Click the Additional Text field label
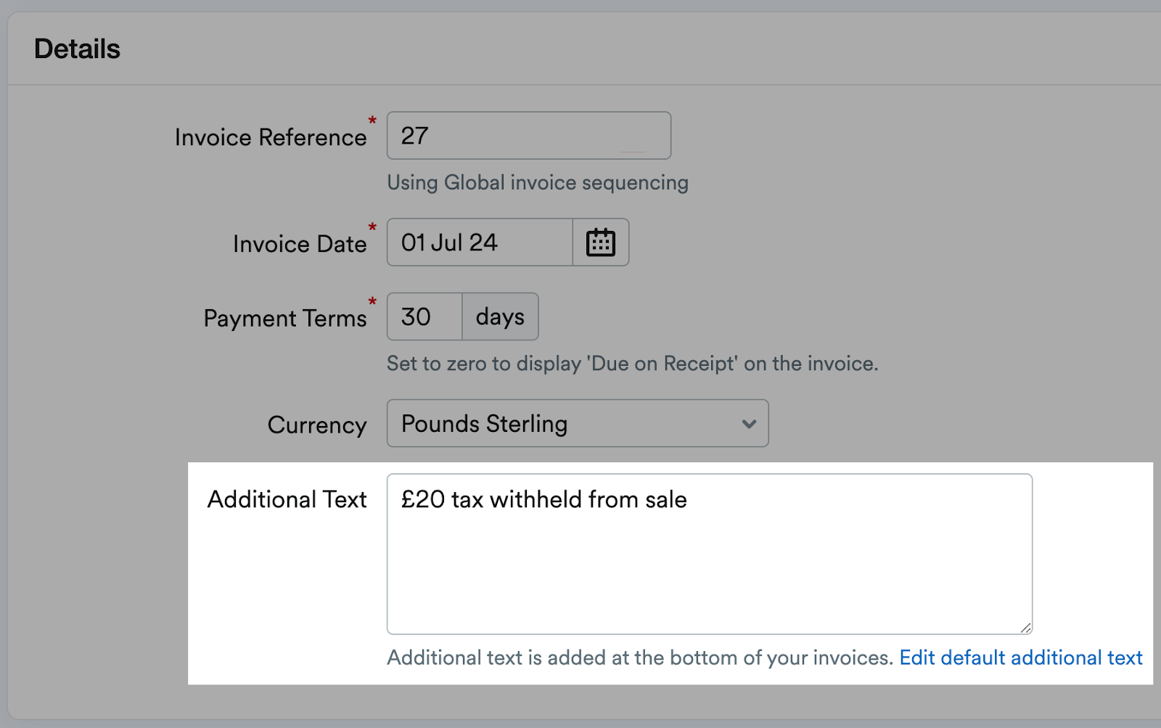 click(x=287, y=499)
